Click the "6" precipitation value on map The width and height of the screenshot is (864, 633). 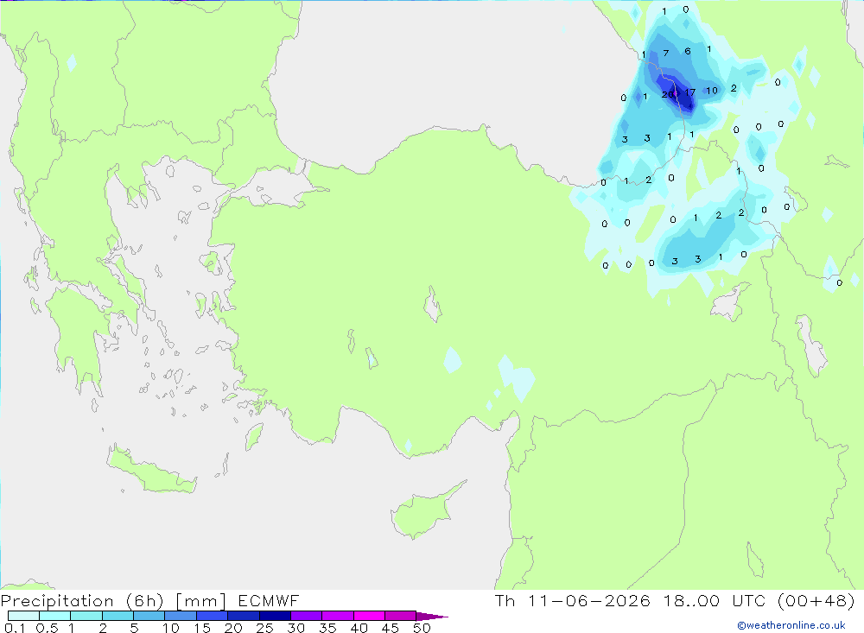coord(687,51)
